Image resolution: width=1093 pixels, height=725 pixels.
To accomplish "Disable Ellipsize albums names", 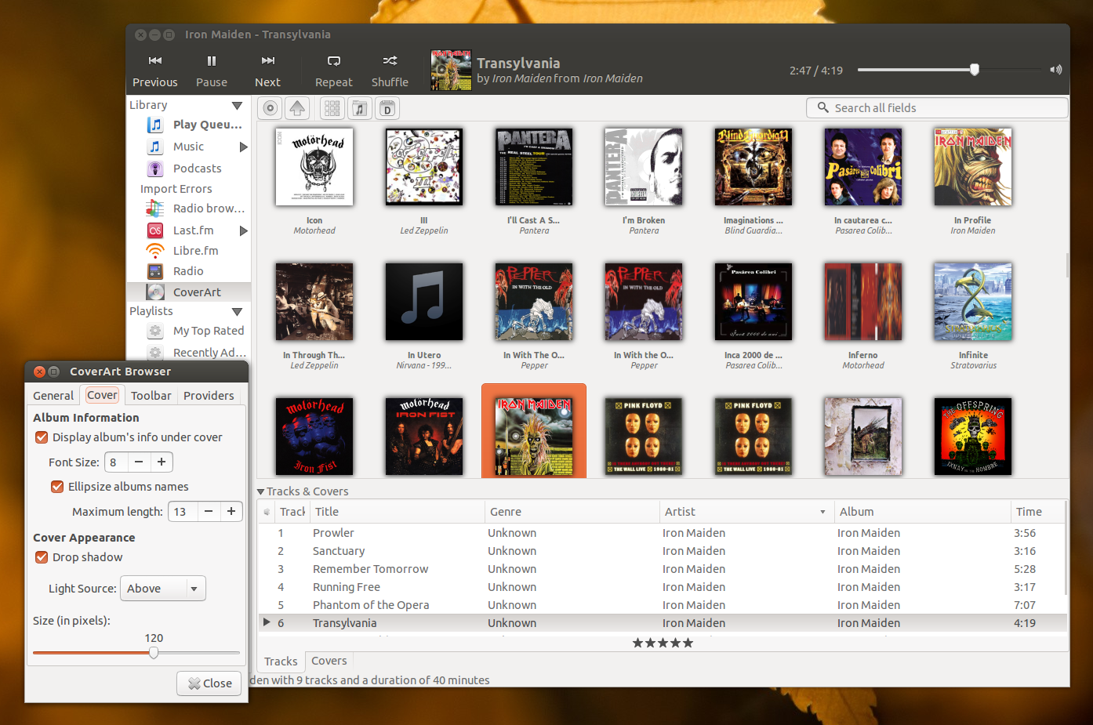I will pos(56,486).
